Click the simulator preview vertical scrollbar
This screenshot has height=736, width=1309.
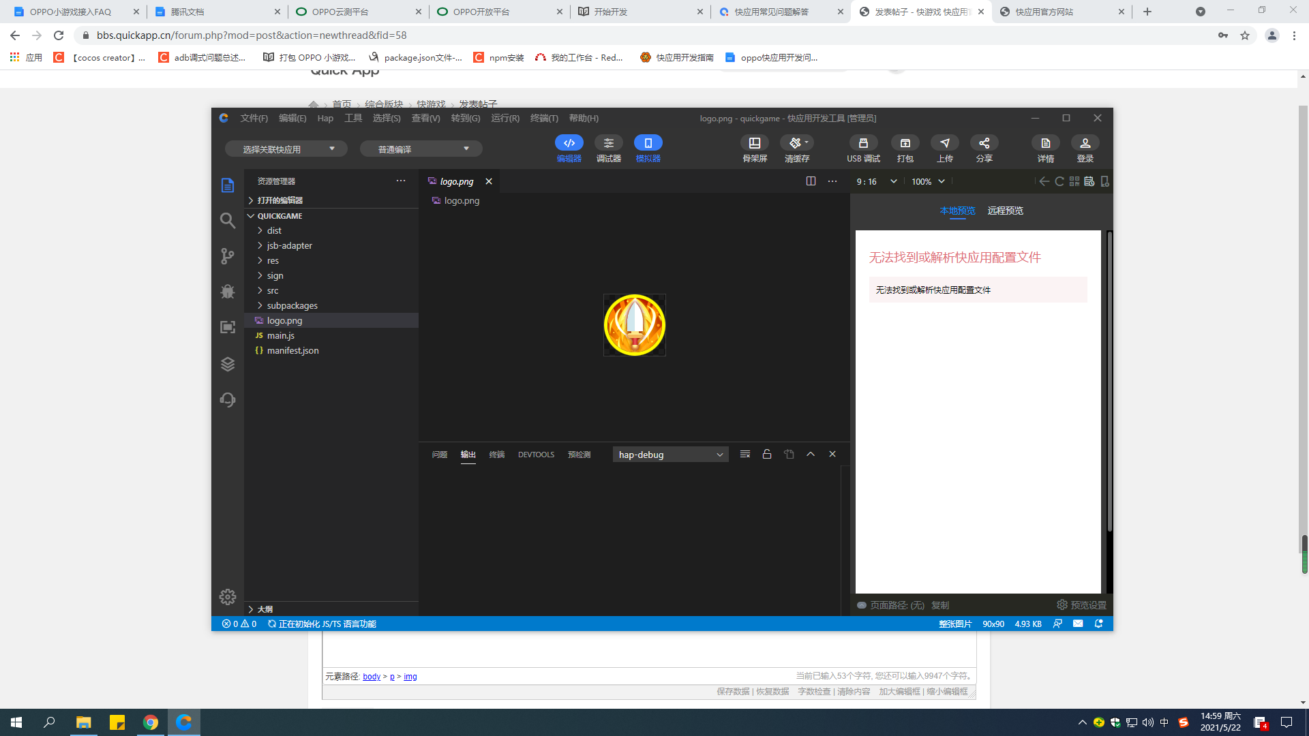tap(1109, 382)
